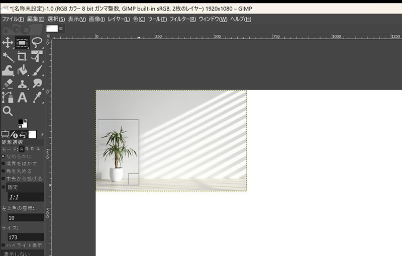
Task: Open the フィルター(R) menu
Action: point(183,19)
